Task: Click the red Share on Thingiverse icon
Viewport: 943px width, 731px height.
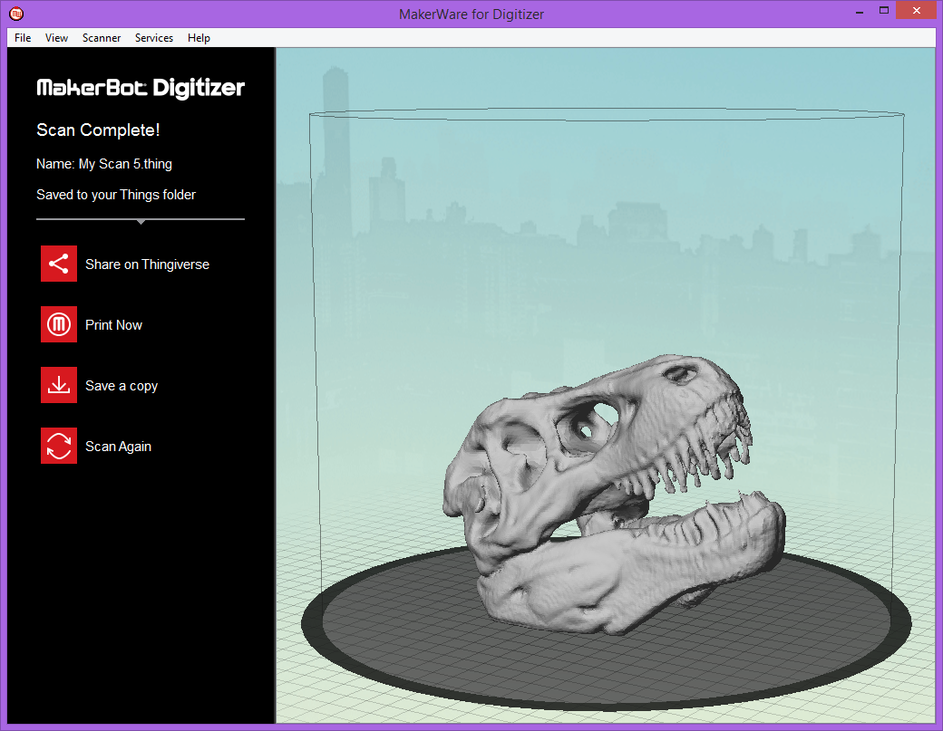Action: coord(59,264)
